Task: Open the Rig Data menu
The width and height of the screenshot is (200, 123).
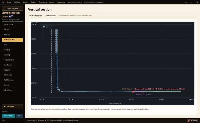Action: [17, 2]
